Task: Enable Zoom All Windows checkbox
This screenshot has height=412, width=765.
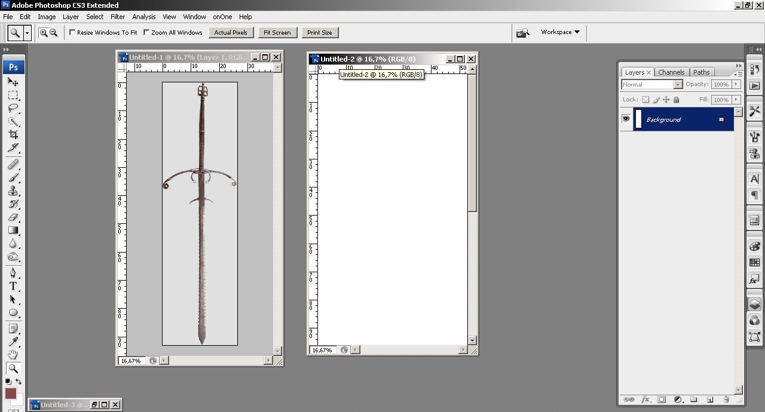Action: point(146,32)
